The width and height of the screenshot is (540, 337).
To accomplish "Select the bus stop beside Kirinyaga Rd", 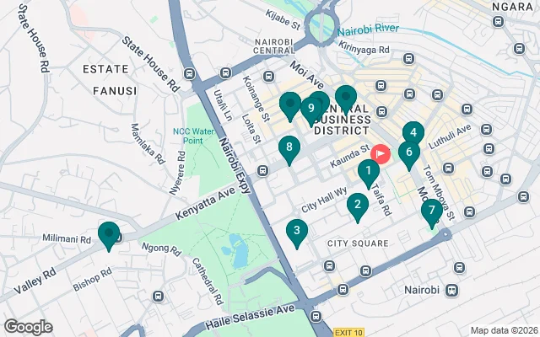I will pos(408,58).
